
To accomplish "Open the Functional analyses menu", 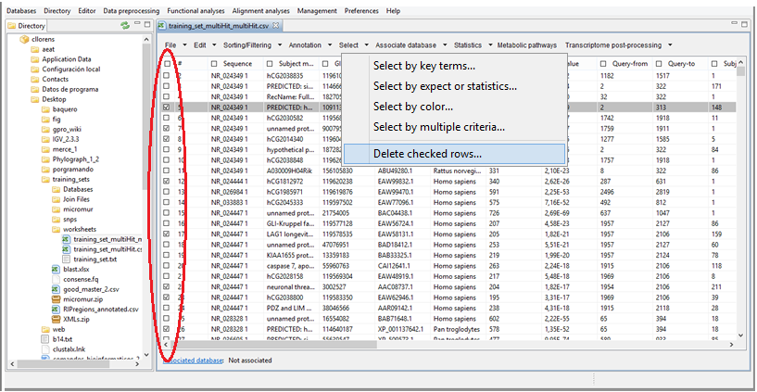I will click(x=191, y=10).
